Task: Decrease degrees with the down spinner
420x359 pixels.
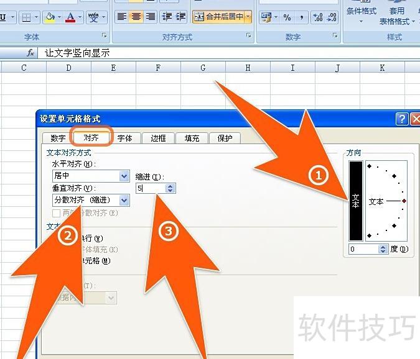Action: coord(383,252)
